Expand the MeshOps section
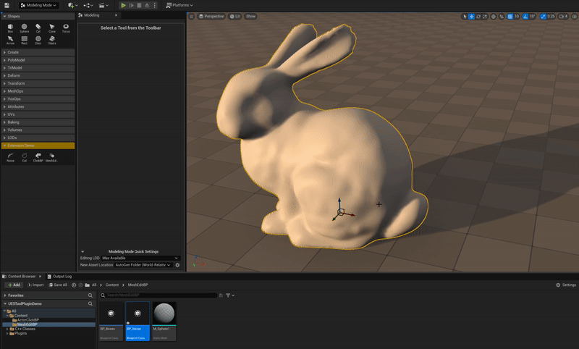 (x=38, y=91)
